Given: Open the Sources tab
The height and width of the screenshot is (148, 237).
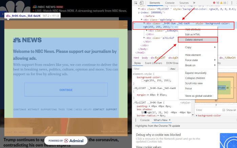Looking at the screenshot, I should tap(184, 3).
